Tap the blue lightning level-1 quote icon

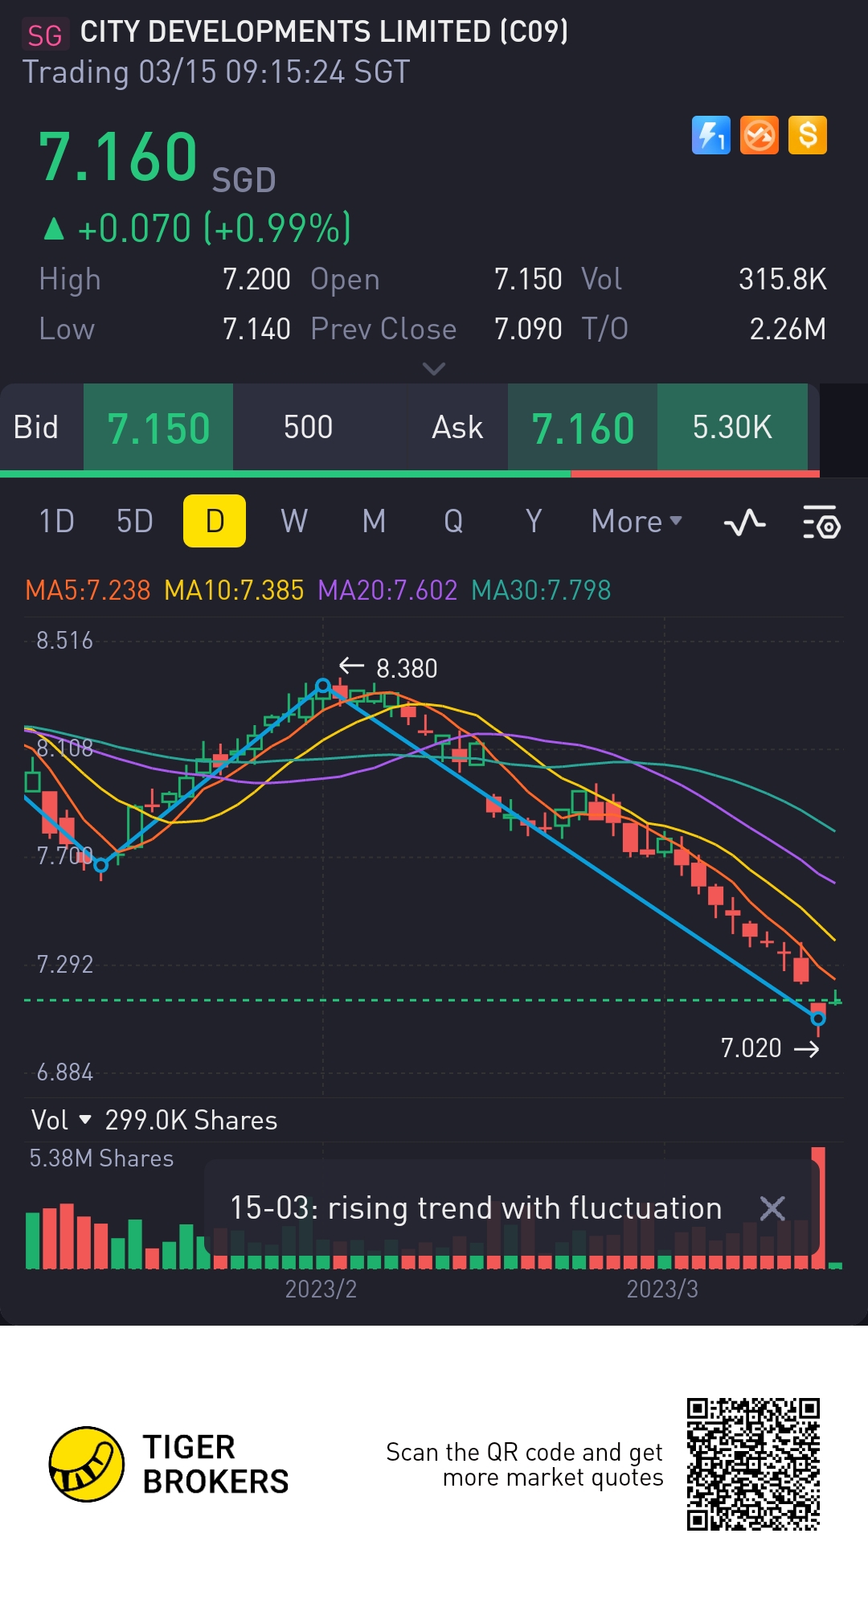[711, 135]
